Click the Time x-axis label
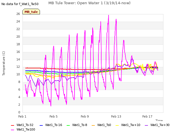The width and height of the screenshot is (180, 135). tap(159, 120)
